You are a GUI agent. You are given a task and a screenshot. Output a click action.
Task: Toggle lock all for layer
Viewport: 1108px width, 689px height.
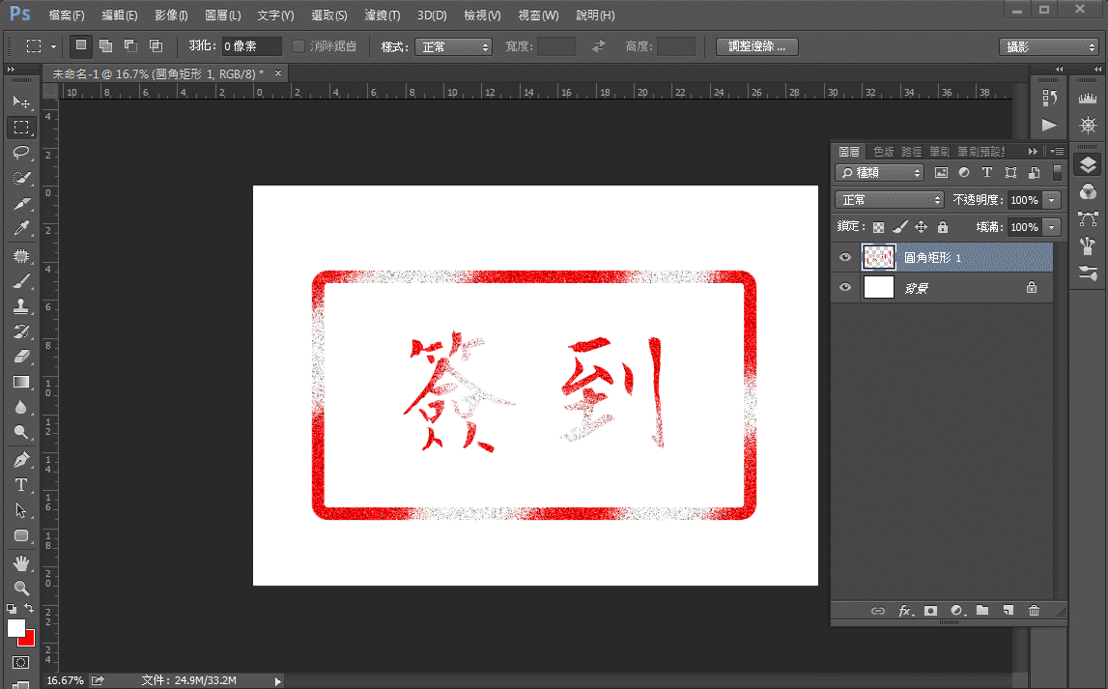[943, 227]
